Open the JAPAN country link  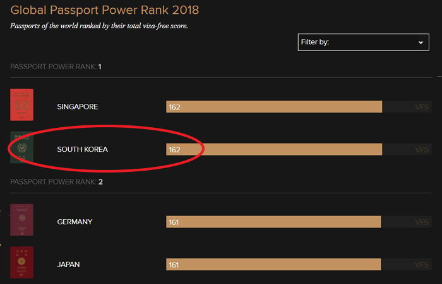click(68, 264)
